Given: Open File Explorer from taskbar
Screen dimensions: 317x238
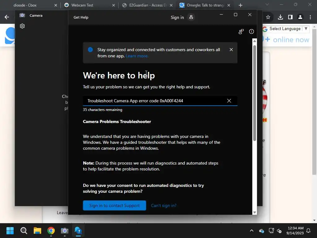Looking at the screenshot, I should [37, 231].
